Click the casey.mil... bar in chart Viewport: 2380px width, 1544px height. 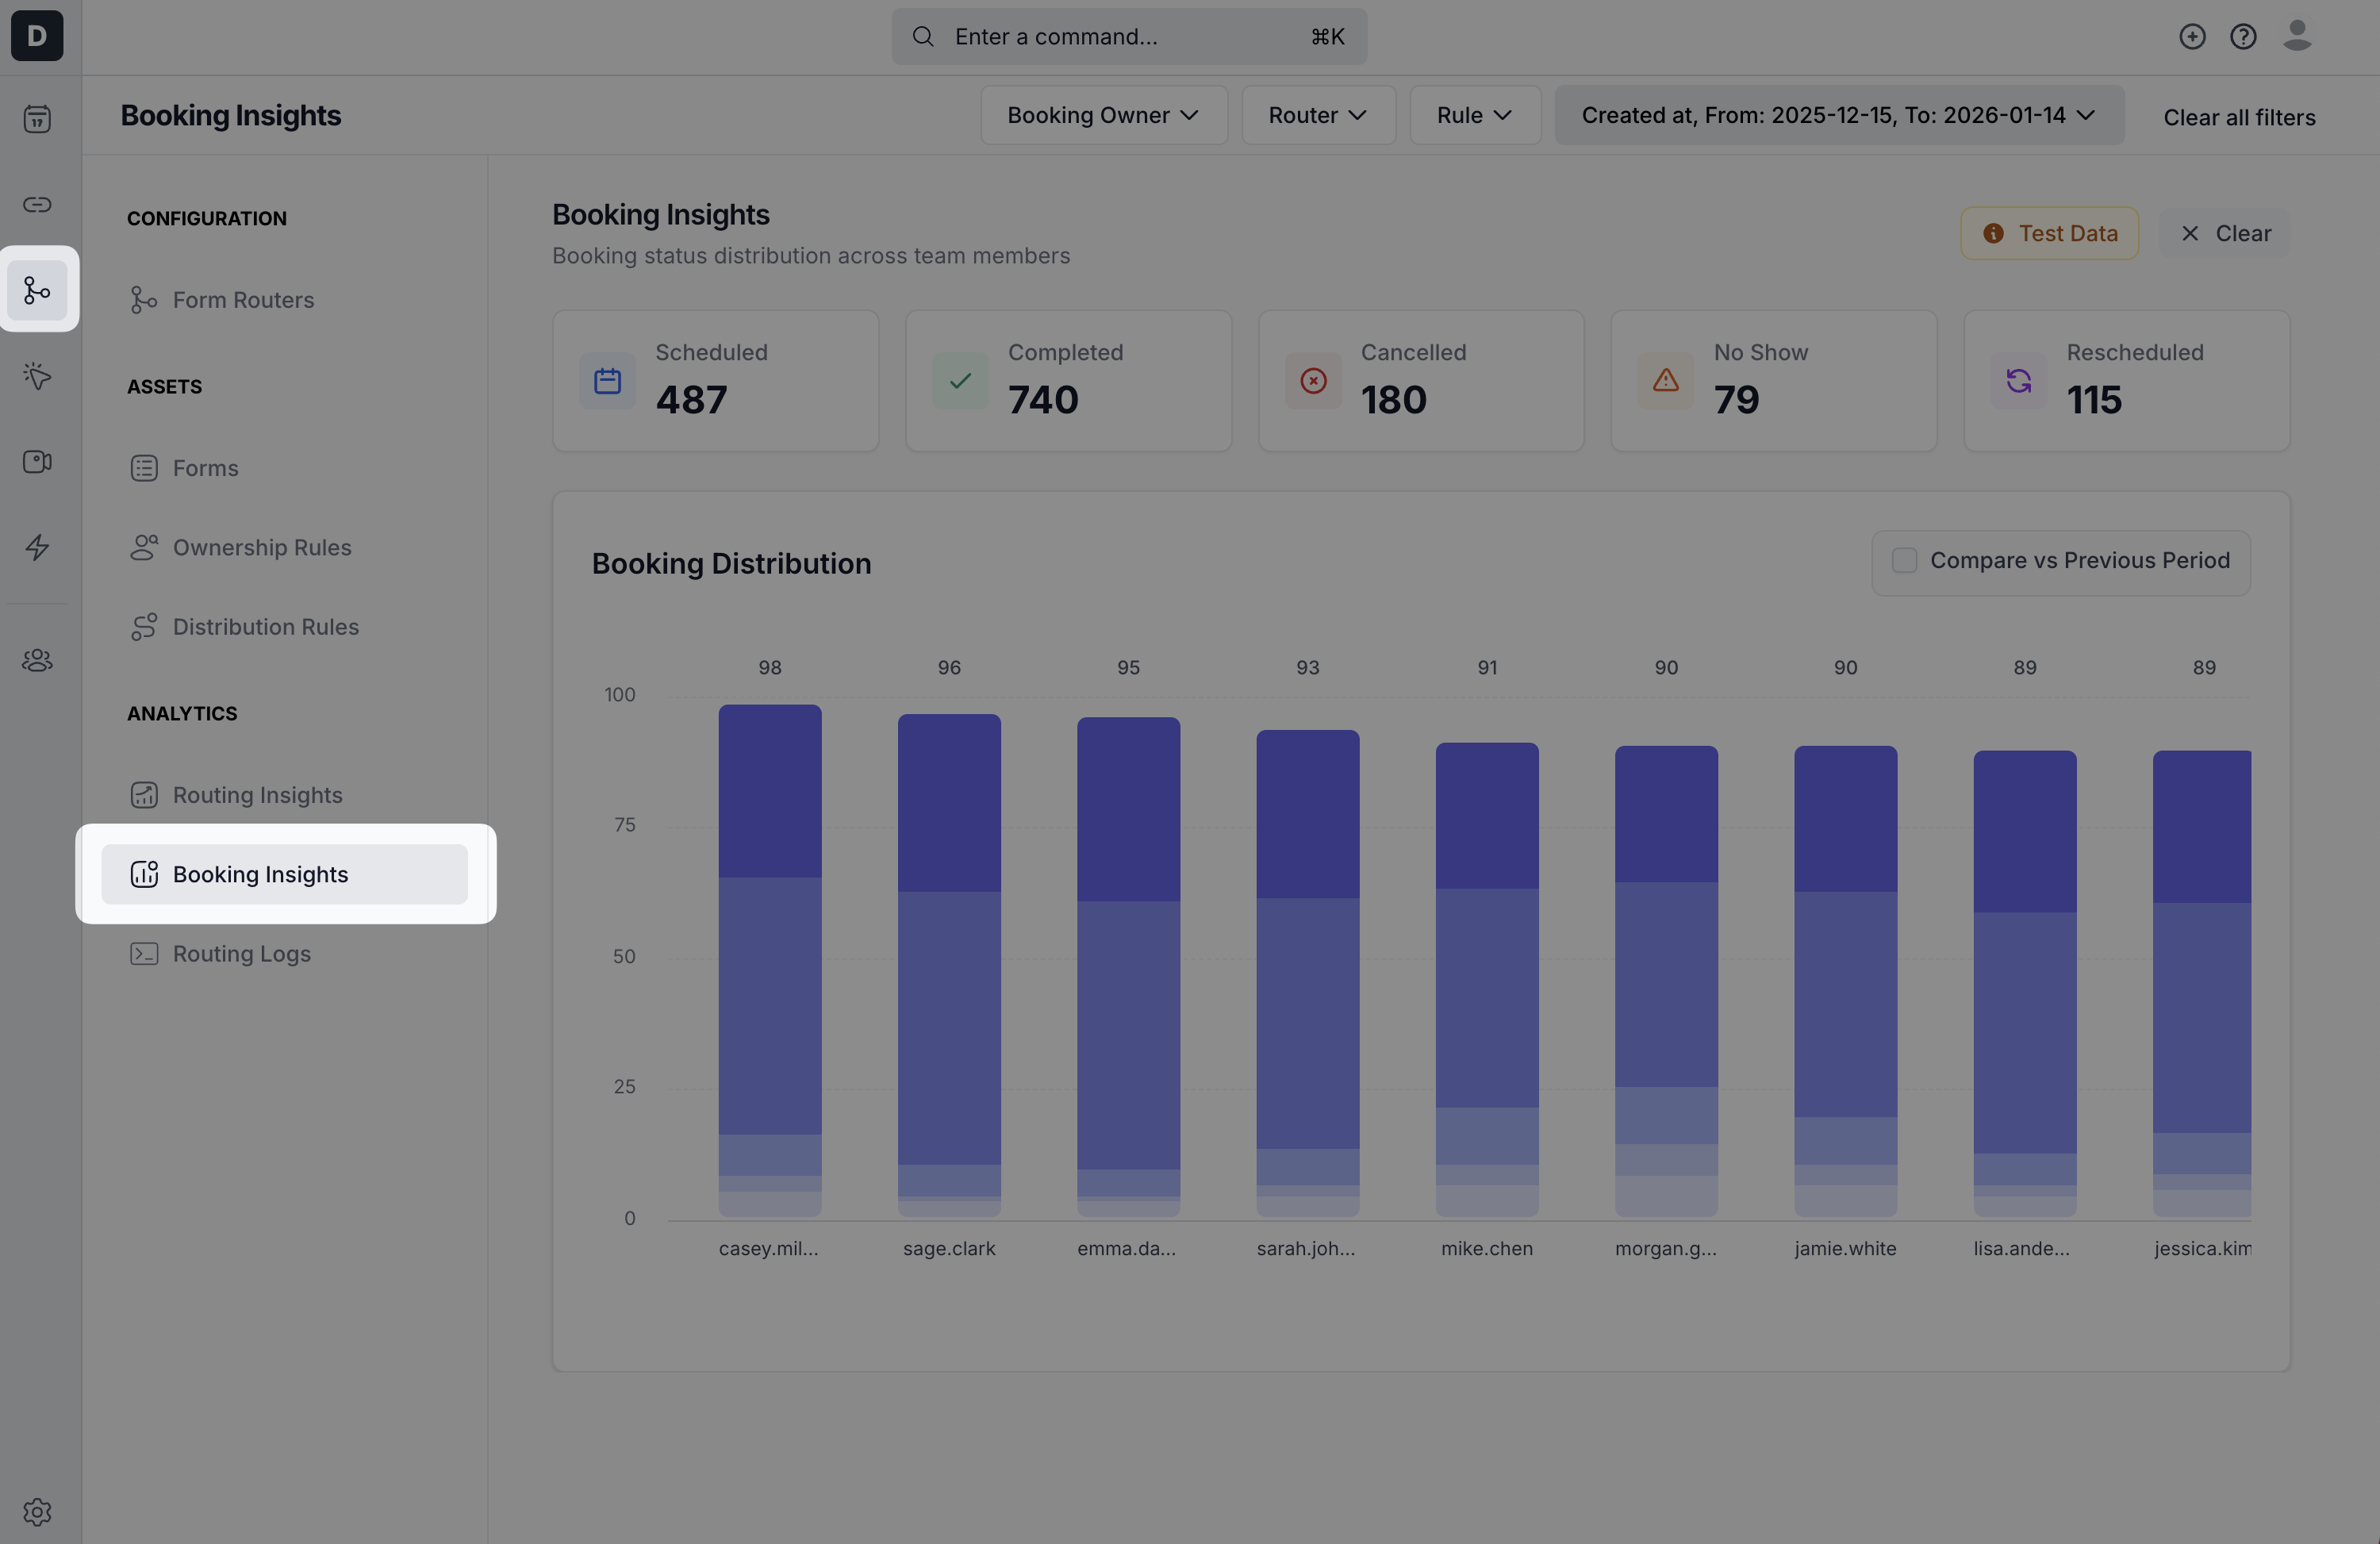pos(769,960)
